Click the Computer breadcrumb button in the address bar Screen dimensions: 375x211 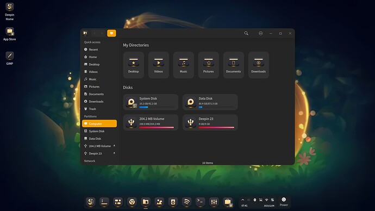[111, 33]
